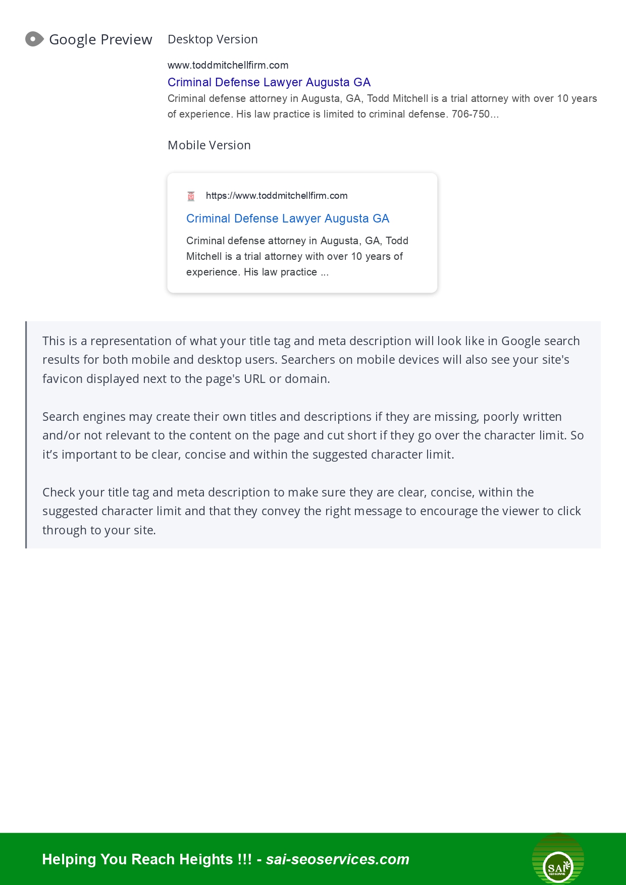Click the phone number fragment '706-750...'
626x885 pixels.
click(475, 114)
